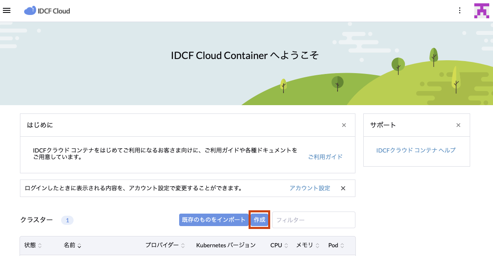Open IDCFクラウド コンテナ ヘルプ link

(416, 150)
